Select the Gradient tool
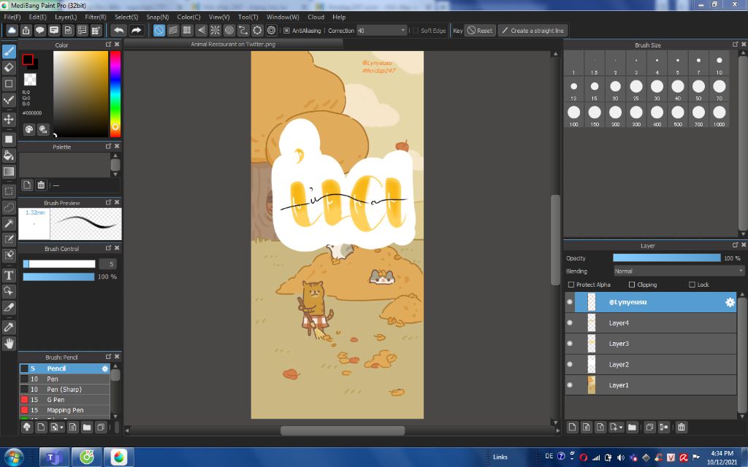Image resolution: width=748 pixels, height=467 pixels. coord(9,171)
